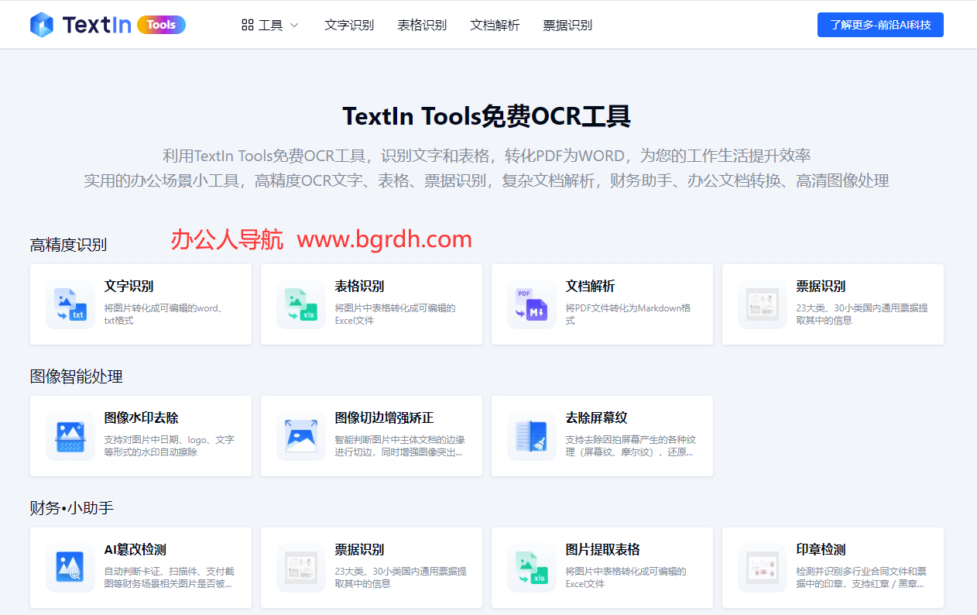This screenshot has height=615, width=977.
Task: Click the 票据识别 receipt icon in 高精度识别
Action: pos(762,304)
